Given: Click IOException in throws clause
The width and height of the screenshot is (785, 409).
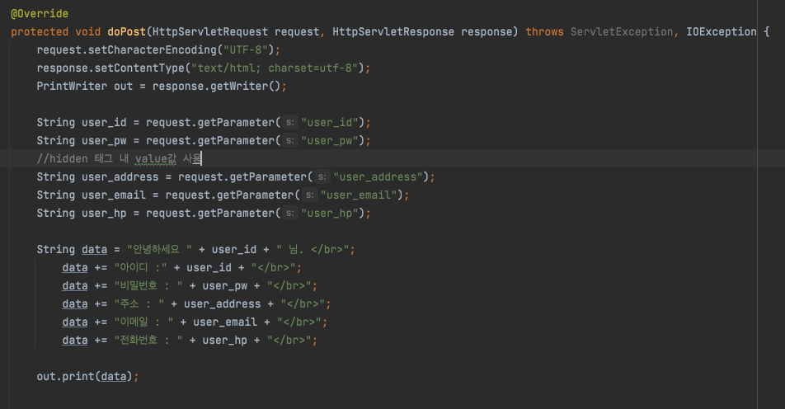Looking at the screenshot, I should [722, 31].
